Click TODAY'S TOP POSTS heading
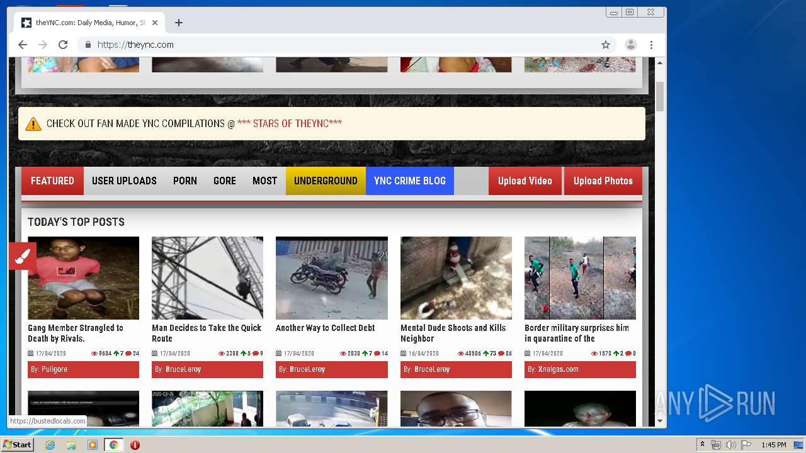806x453 pixels. pyautogui.click(x=76, y=222)
